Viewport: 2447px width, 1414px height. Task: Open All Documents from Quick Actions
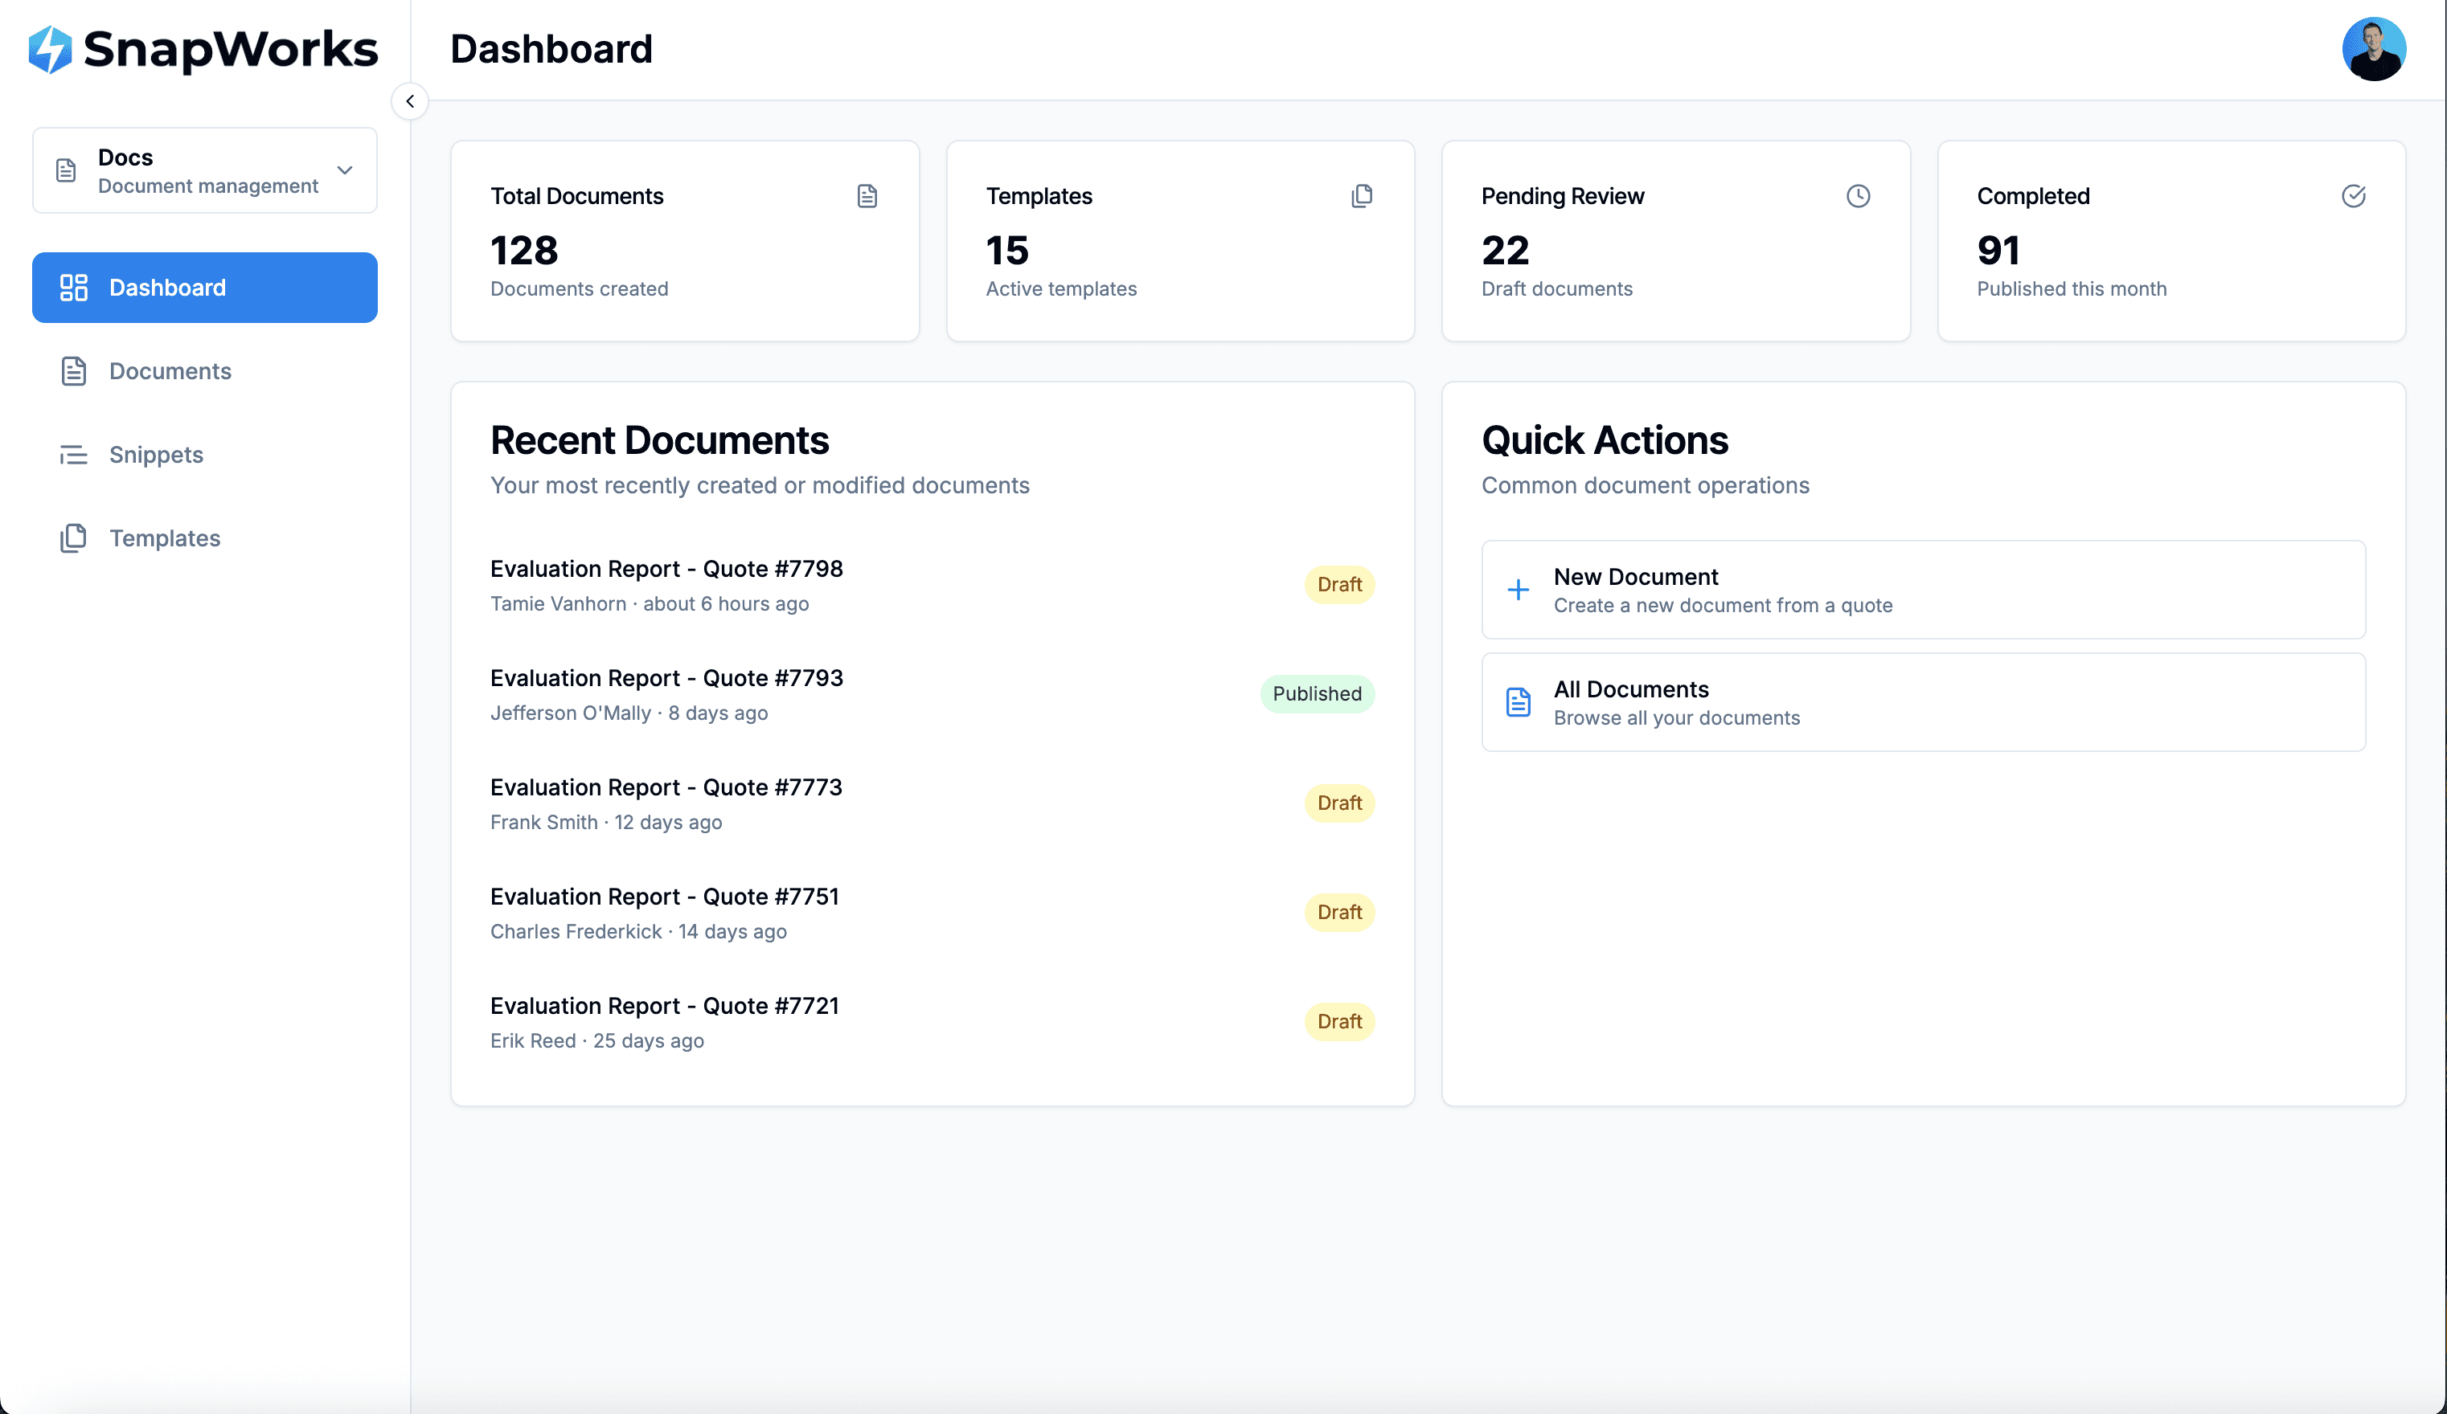(1922, 701)
